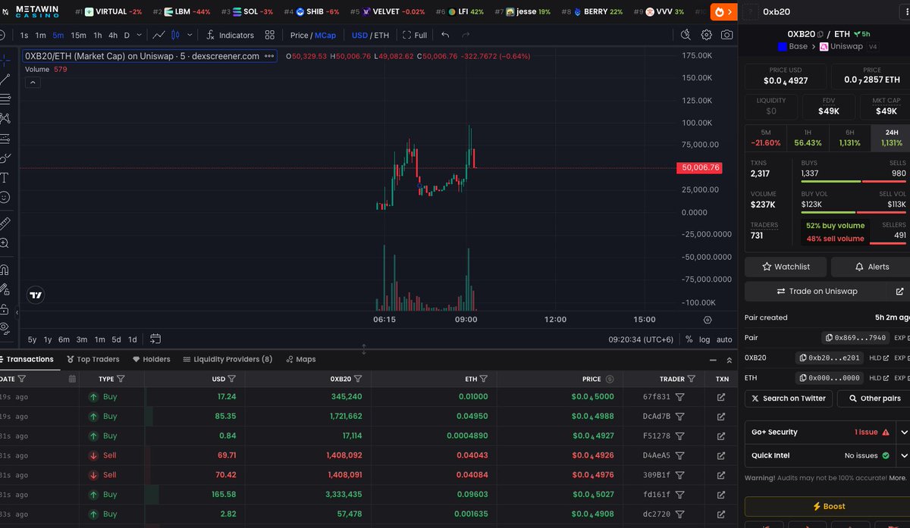Filter transactions by TRADER column
The width and height of the screenshot is (910, 528).
pos(692,379)
